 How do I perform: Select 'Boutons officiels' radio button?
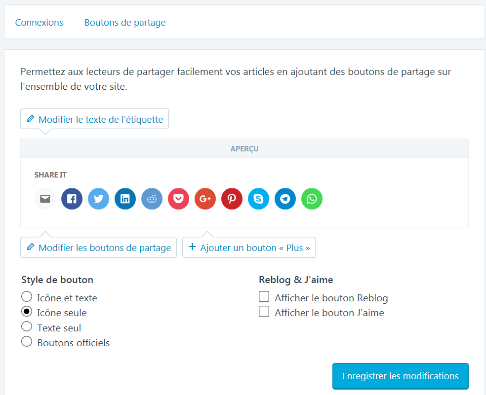click(27, 342)
